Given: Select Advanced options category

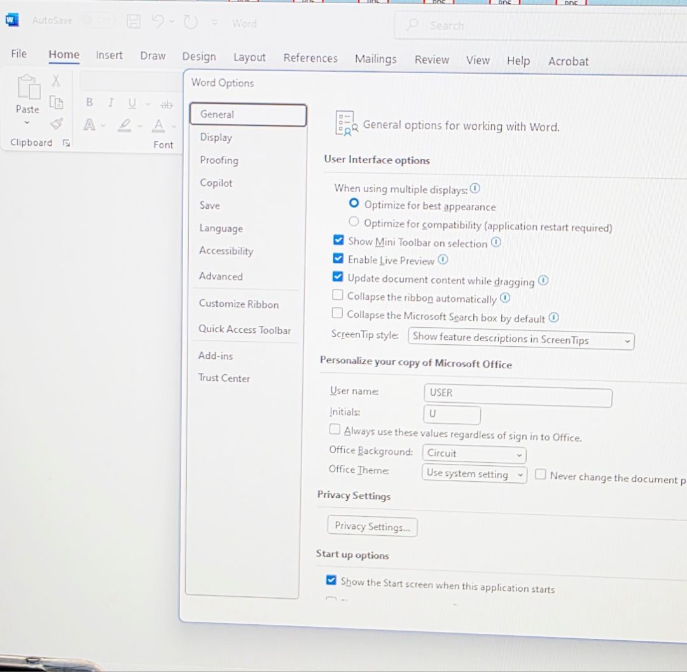Looking at the screenshot, I should click(221, 276).
